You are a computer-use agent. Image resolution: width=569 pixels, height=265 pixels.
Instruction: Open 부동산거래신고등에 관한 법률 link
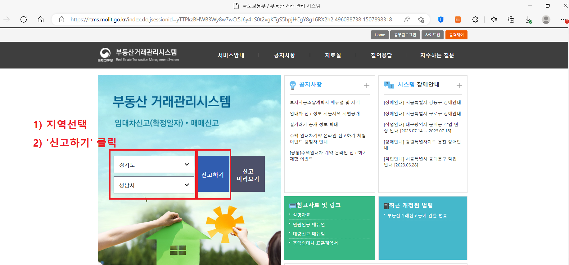point(417,215)
